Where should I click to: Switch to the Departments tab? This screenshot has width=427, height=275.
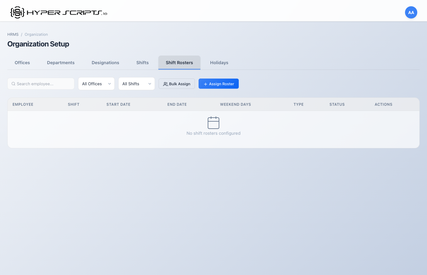click(61, 62)
